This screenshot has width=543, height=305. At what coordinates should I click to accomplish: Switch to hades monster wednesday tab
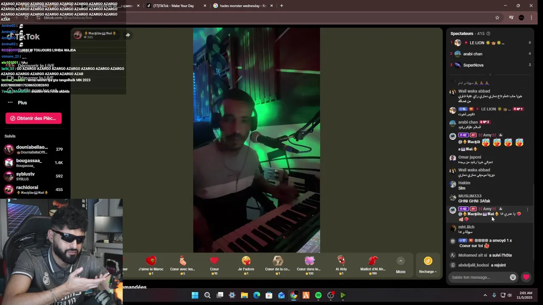point(242,6)
